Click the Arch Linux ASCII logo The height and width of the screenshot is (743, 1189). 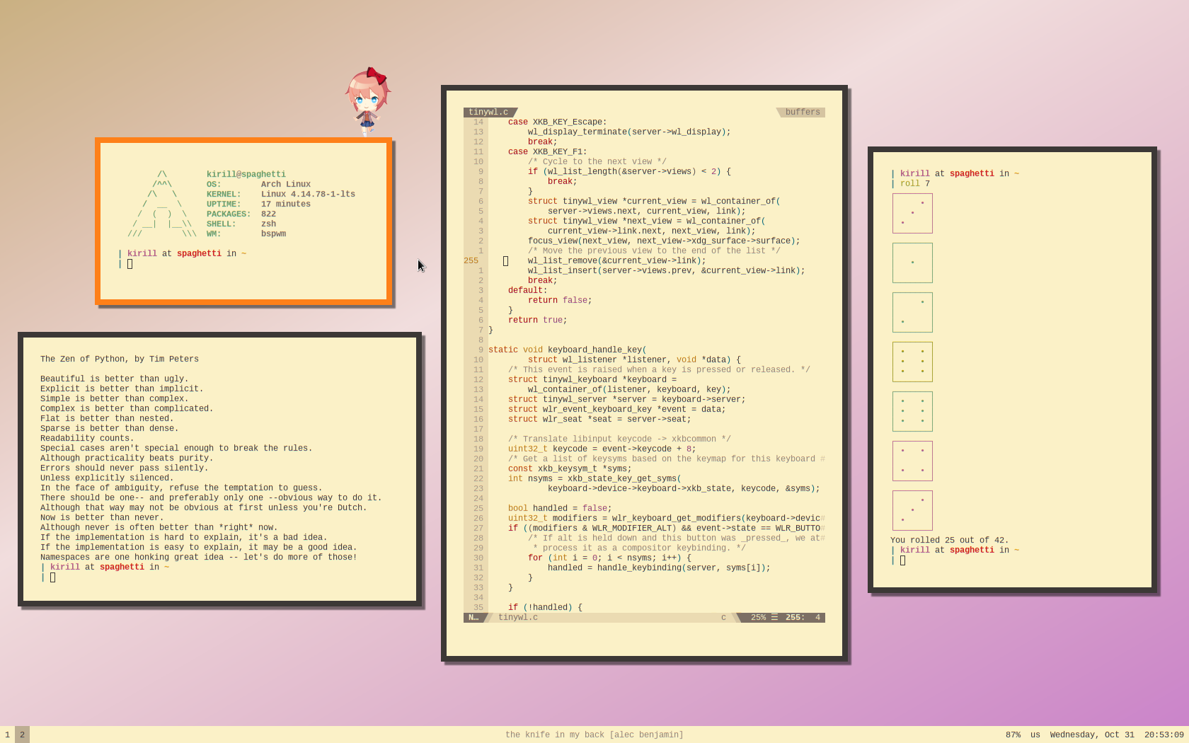pos(162,205)
